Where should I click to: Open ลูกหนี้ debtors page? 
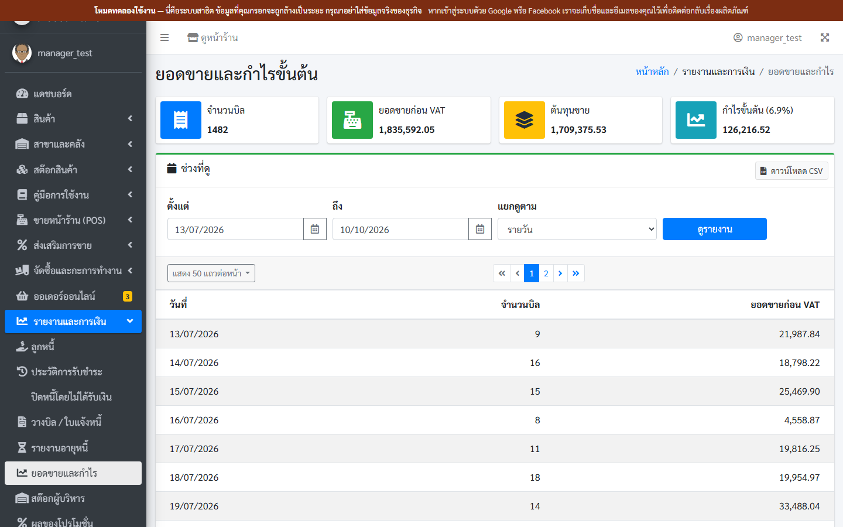pyautogui.click(x=73, y=347)
